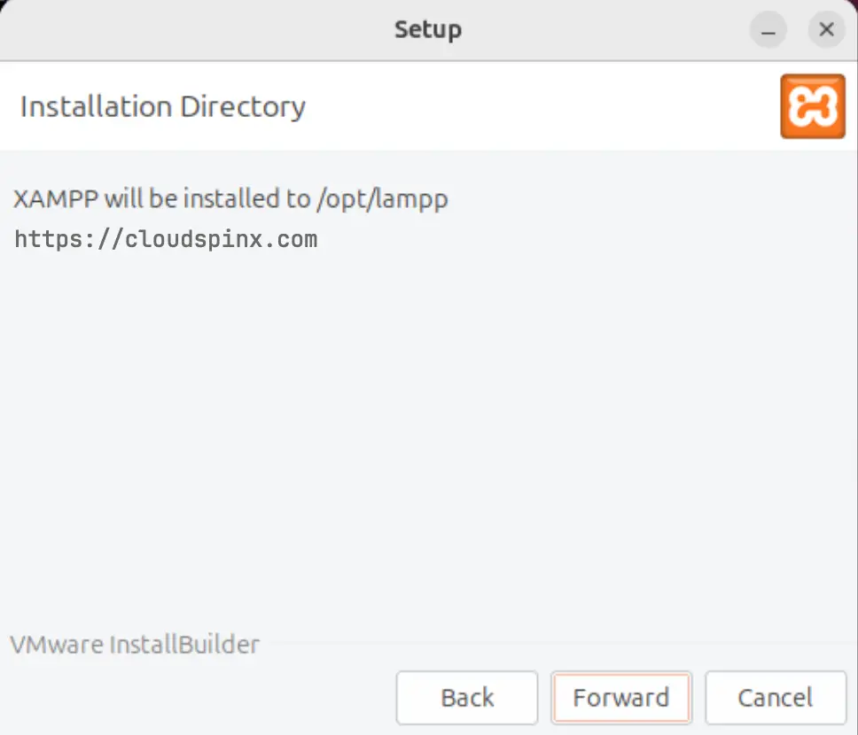Click the window close button

tap(826, 29)
